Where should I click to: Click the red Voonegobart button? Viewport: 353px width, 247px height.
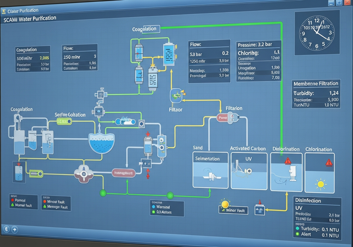(123, 173)
